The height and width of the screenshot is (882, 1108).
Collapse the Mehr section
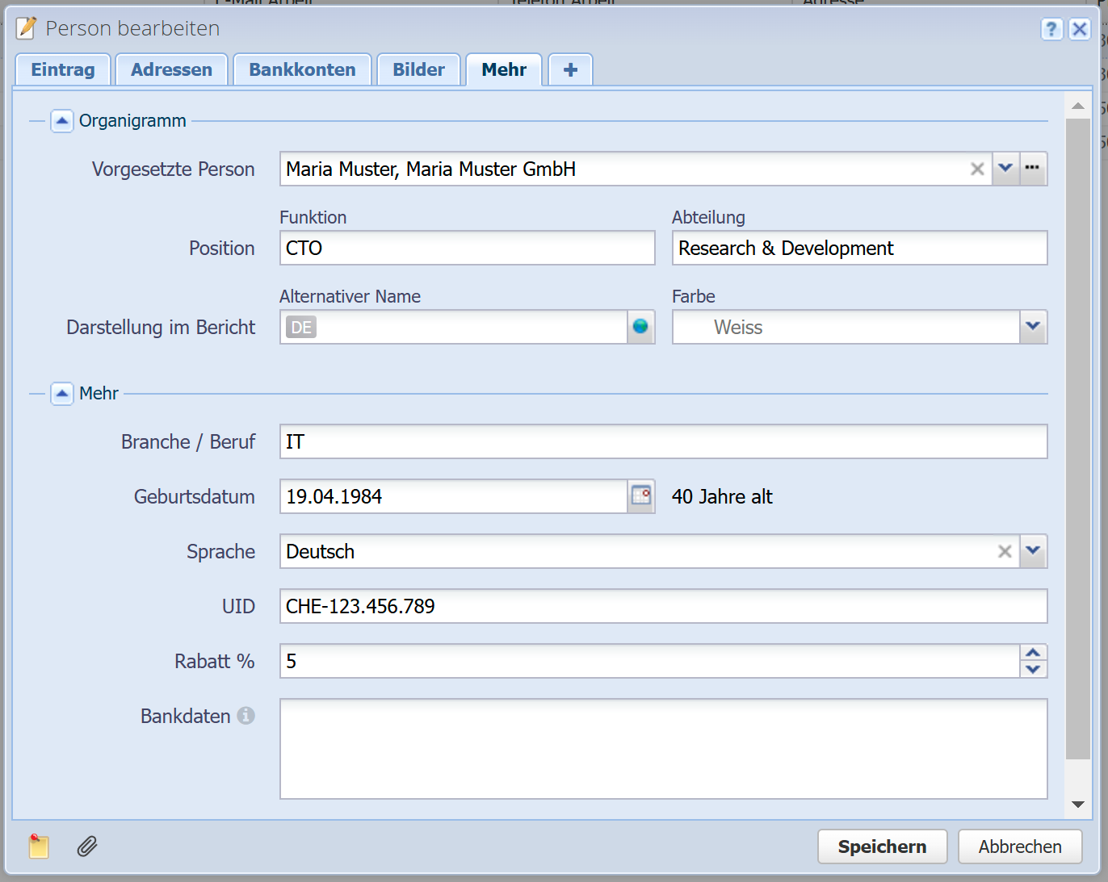click(62, 394)
